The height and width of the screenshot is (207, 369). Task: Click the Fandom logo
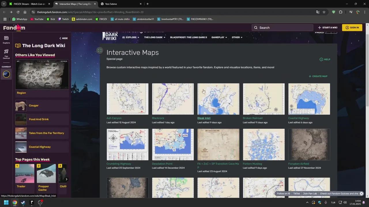[14, 28]
